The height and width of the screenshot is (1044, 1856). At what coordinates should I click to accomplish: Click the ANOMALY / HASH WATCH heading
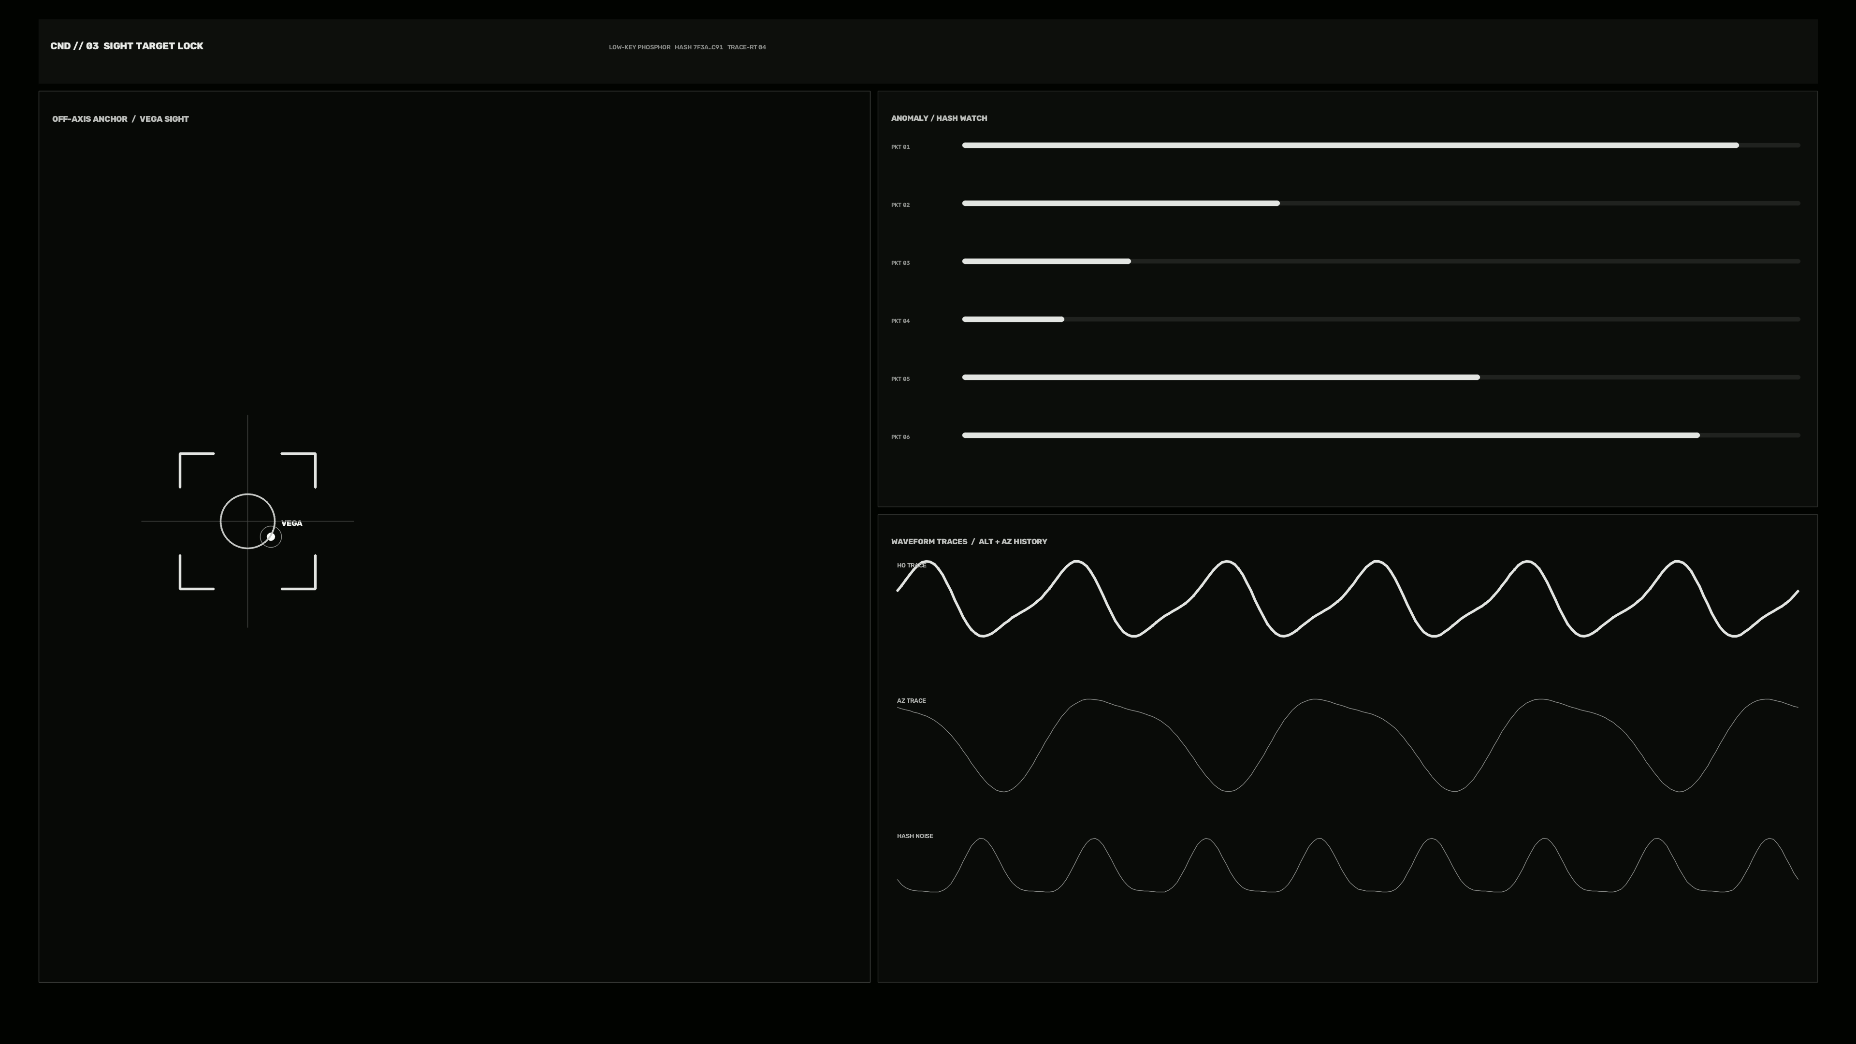pyautogui.click(x=939, y=118)
